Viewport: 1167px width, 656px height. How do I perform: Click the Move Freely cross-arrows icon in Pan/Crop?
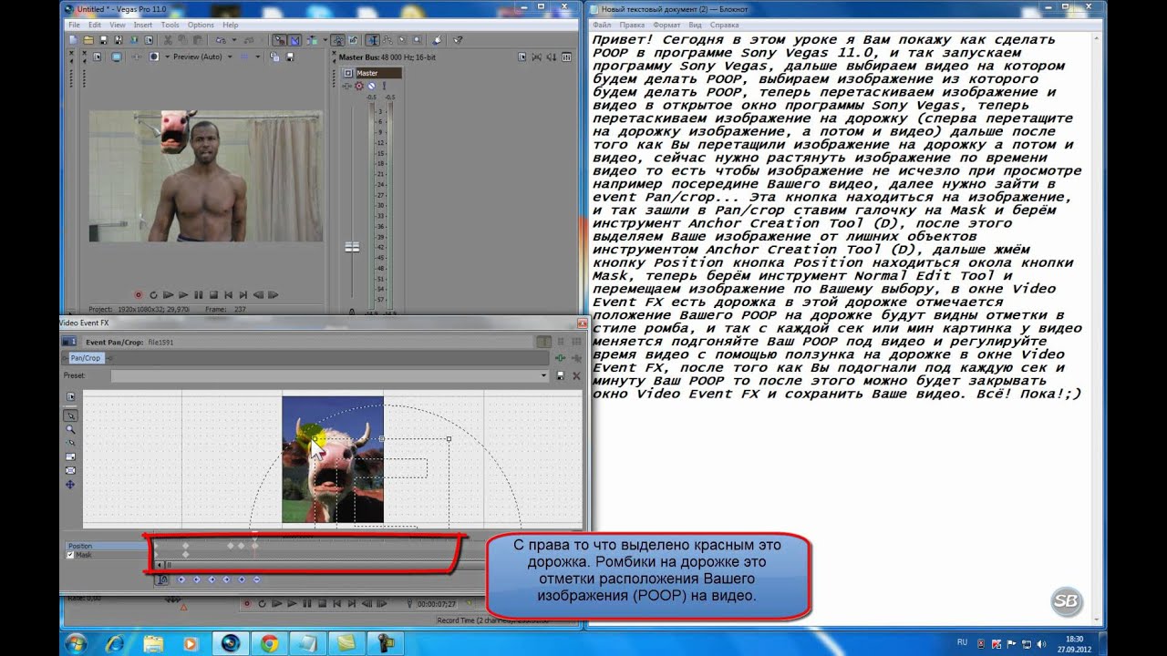70,484
